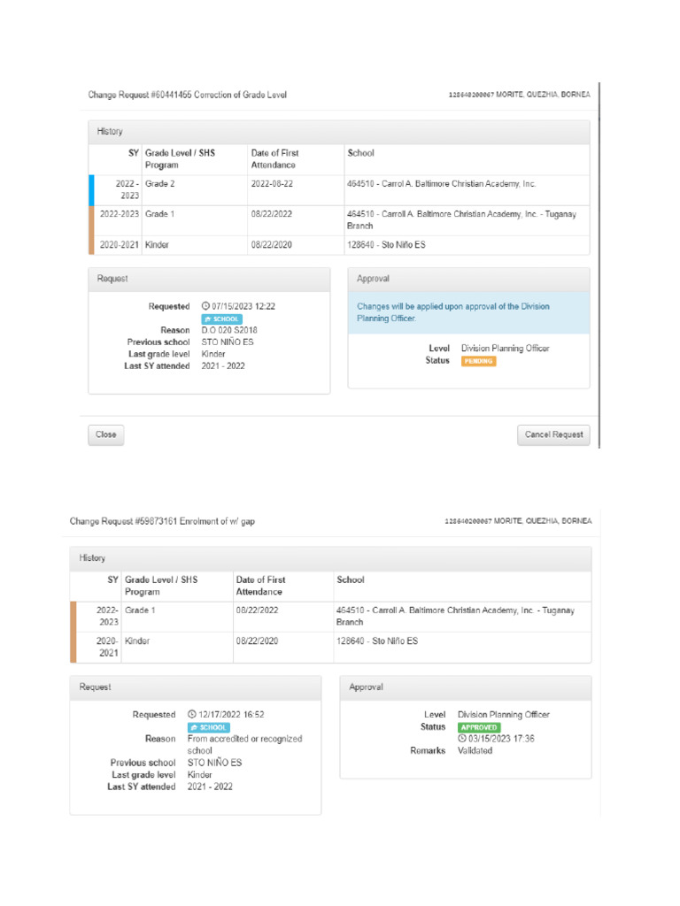This screenshot has height=906, width=680.
Task: Click History panel header of second request
Action: (x=331, y=558)
